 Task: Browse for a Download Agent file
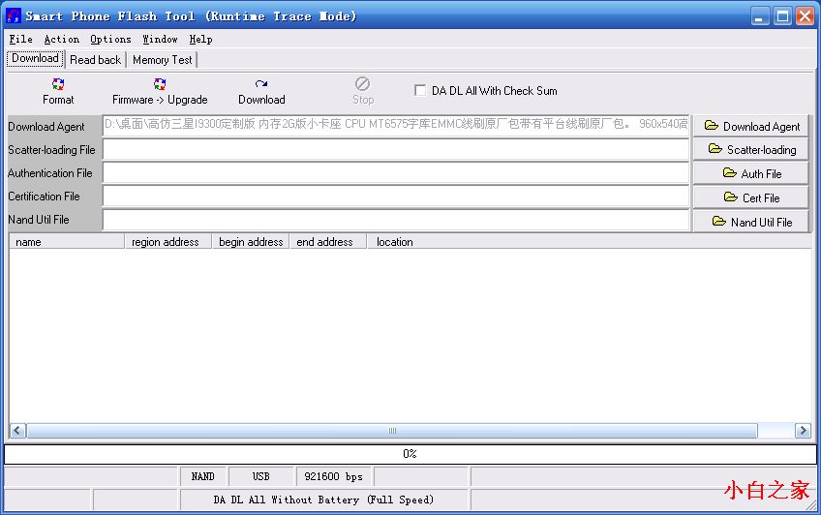(751, 126)
